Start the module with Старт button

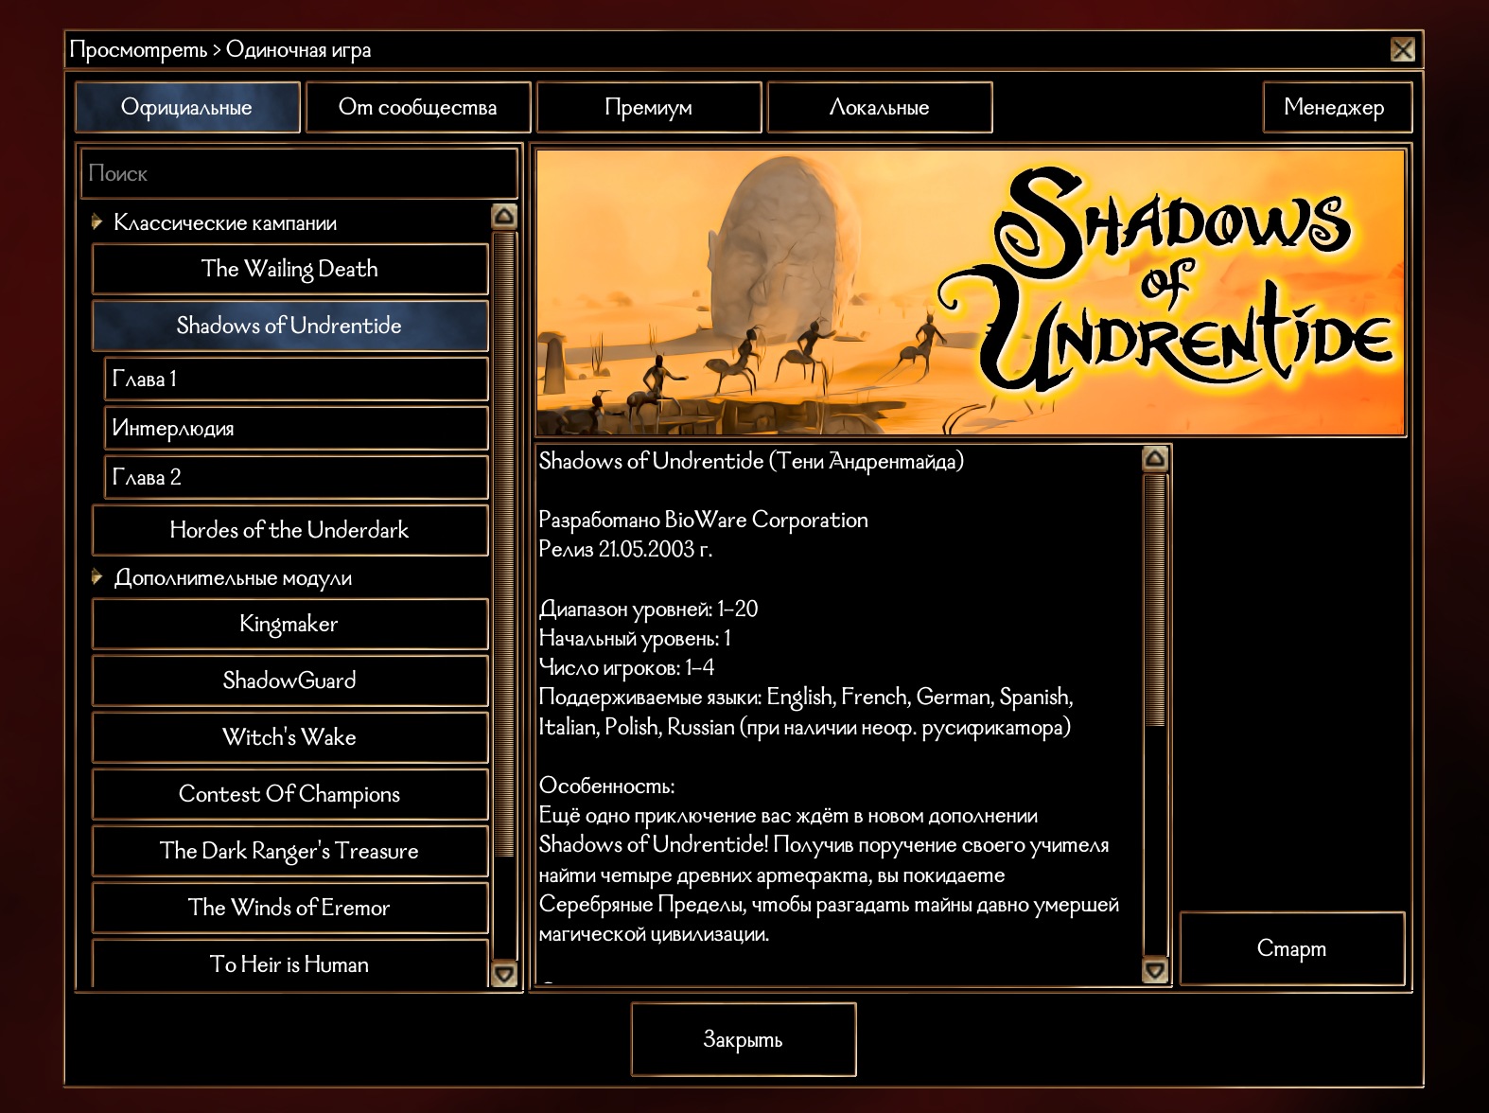pyautogui.click(x=1292, y=948)
